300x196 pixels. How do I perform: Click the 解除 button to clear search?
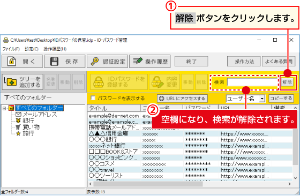[287, 82]
